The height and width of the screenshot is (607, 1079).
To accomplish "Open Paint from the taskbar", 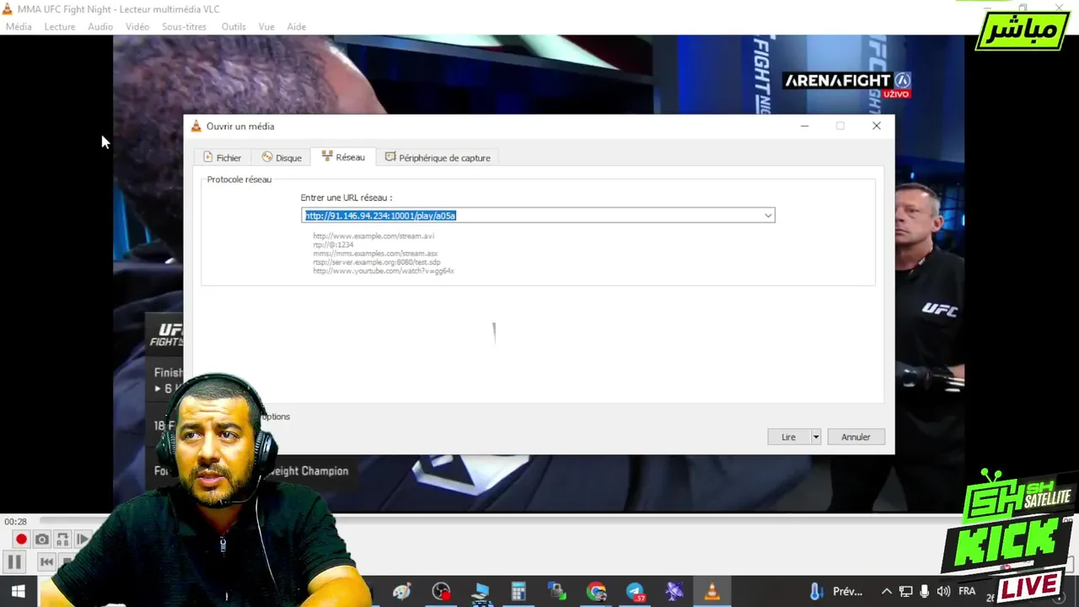I will [x=401, y=592].
